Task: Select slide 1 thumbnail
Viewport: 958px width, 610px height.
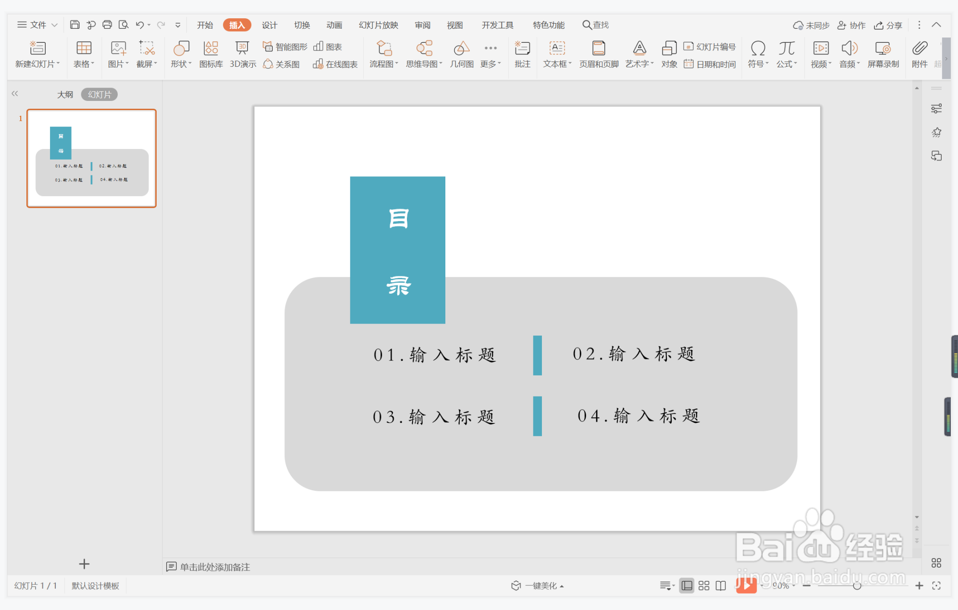Action: pos(91,158)
